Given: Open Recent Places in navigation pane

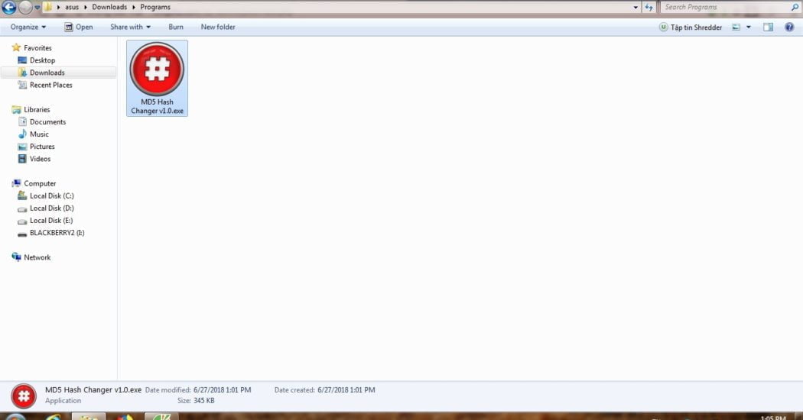Looking at the screenshot, I should (50, 85).
